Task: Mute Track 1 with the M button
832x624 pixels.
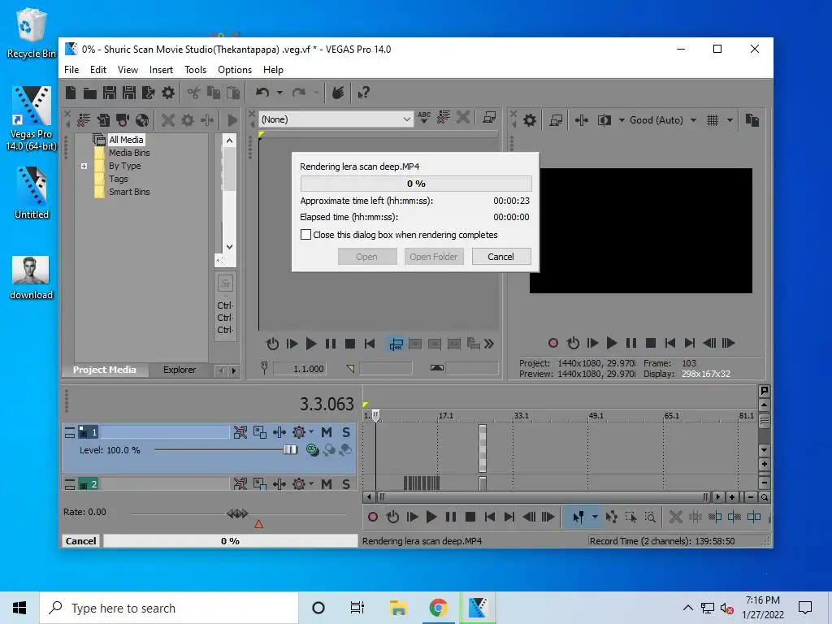Action: [x=327, y=432]
